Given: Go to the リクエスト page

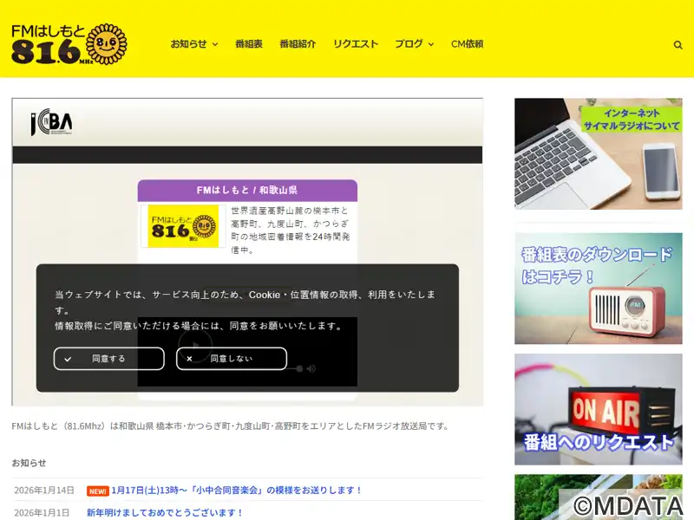Looking at the screenshot, I should pyautogui.click(x=356, y=44).
